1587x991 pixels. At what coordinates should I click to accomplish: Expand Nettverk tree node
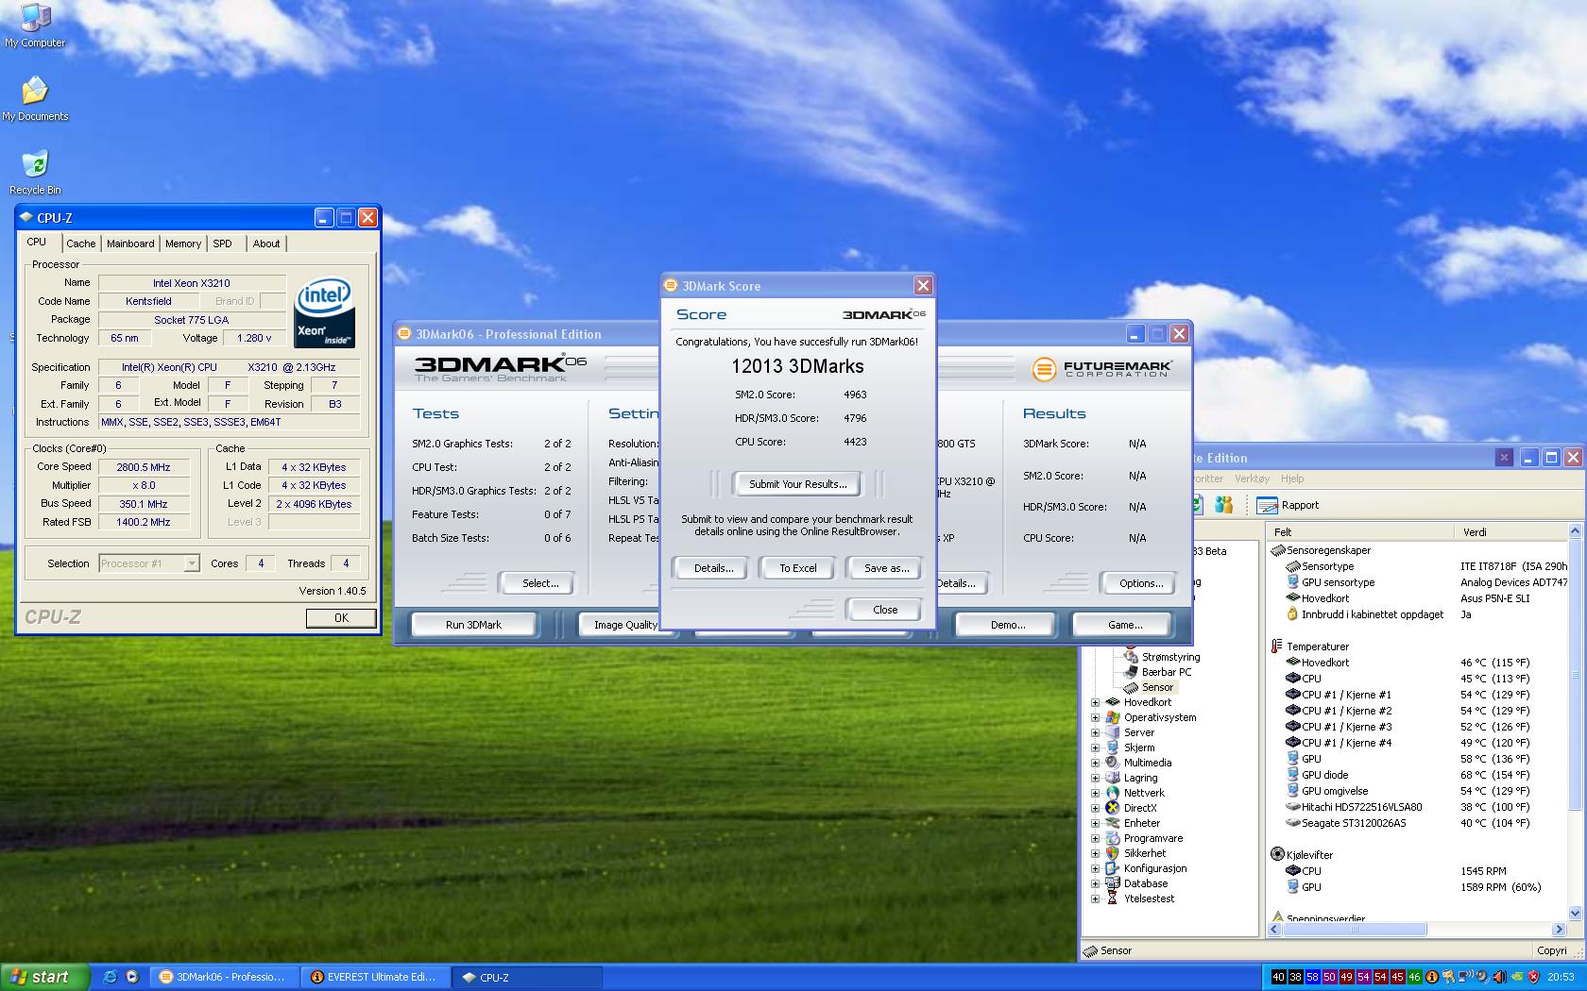click(x=1095, y=793)
